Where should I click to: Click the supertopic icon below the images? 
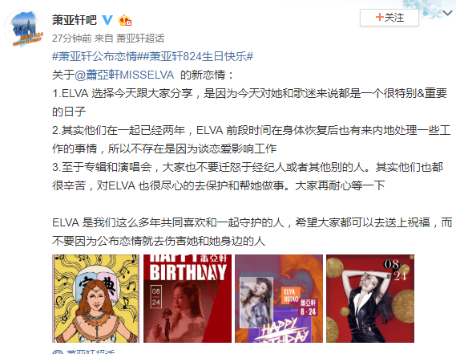(x=58, y=352)
